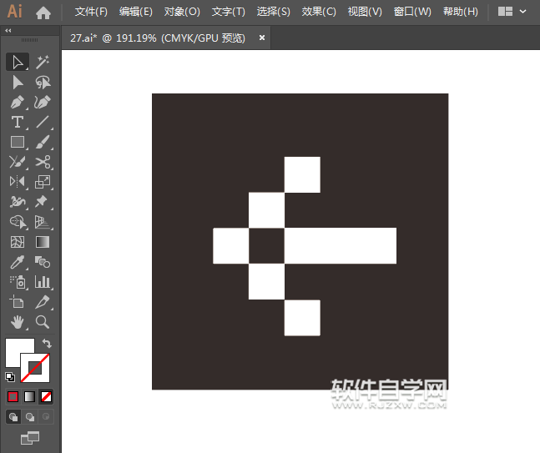
Task: Select the Type tool
Action: point(18,122)
